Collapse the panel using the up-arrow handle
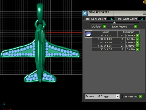Screen dimensions: 146x110 click(114, 23)
